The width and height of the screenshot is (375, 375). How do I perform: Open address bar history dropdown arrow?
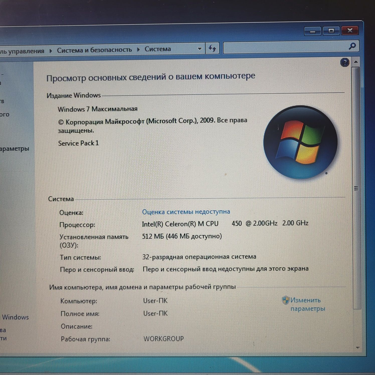(200, 49)
